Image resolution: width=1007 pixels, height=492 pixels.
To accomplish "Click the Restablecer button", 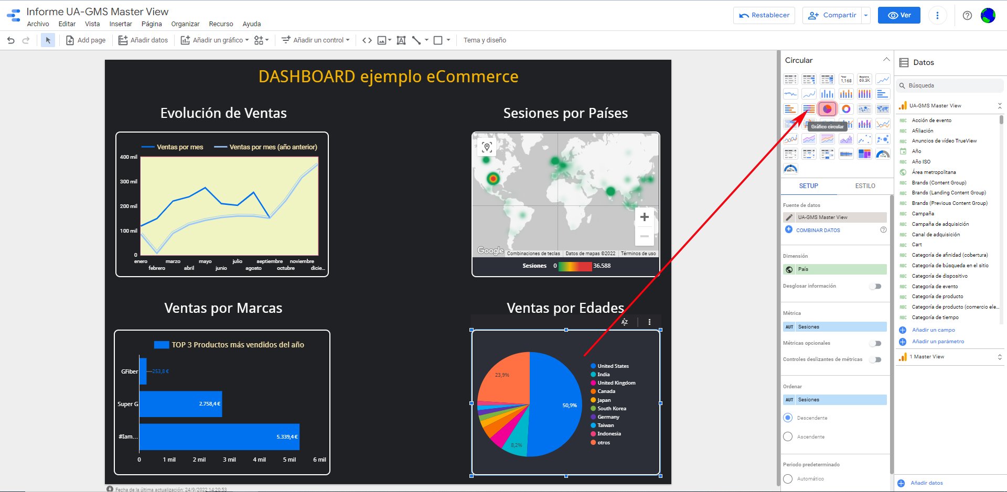I will click(x=764, y=16).
